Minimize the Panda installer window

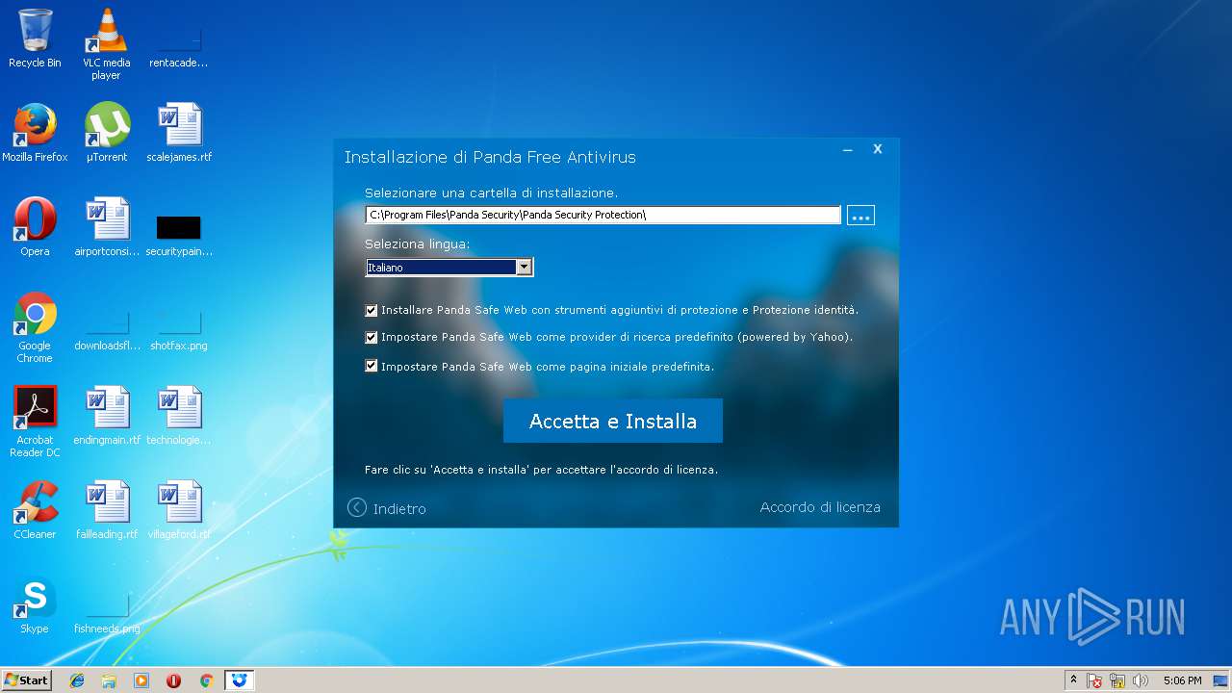pyautogui.click(x=848, y=149)
